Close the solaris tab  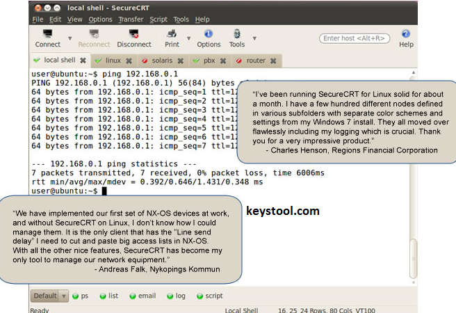point(181,61)
